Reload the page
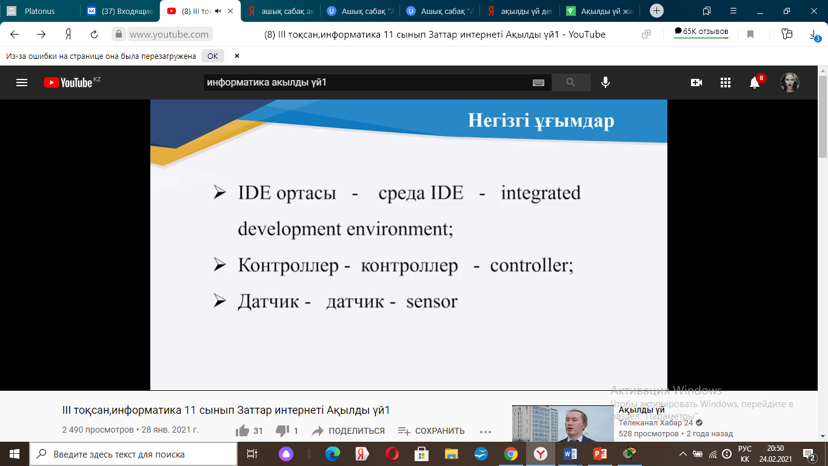The width and height of the screenshot is (828, 466). coord(94,35)
